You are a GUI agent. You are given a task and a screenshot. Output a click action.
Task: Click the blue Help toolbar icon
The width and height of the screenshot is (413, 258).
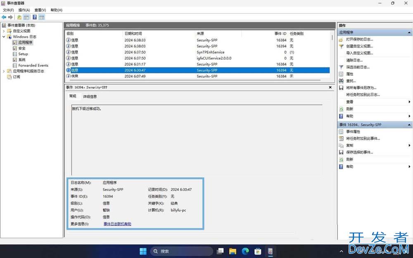[x=35, y=17]
